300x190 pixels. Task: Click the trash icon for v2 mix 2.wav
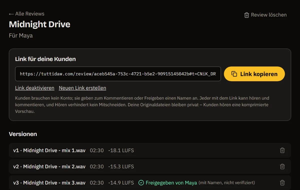pos(282,166)
